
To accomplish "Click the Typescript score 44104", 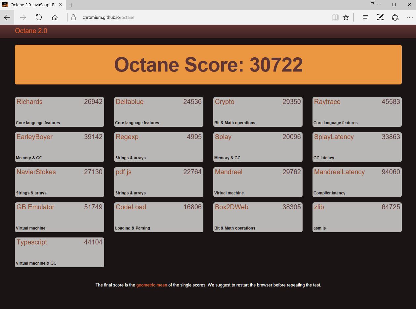I will click(x=93, y=242).
